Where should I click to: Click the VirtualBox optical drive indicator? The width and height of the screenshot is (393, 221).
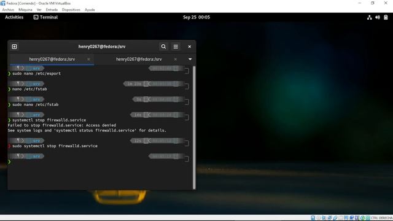[x=318, y=218]
